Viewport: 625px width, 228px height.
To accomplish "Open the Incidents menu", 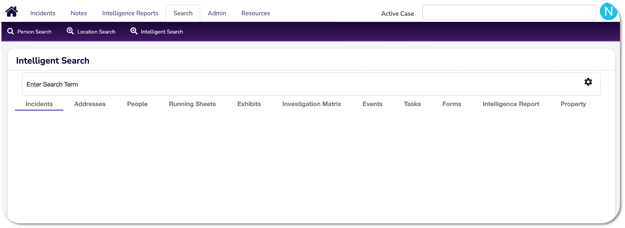I will pos(43,13).
